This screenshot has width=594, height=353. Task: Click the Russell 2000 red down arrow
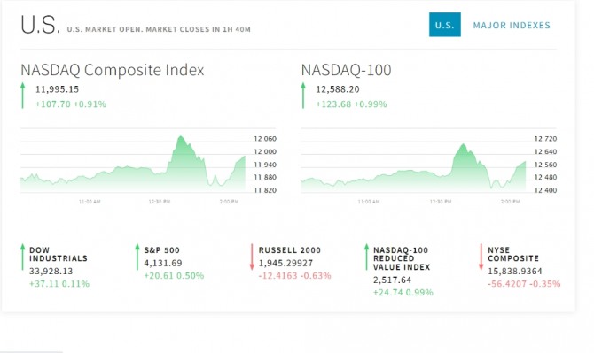click(x=252, y=257)
